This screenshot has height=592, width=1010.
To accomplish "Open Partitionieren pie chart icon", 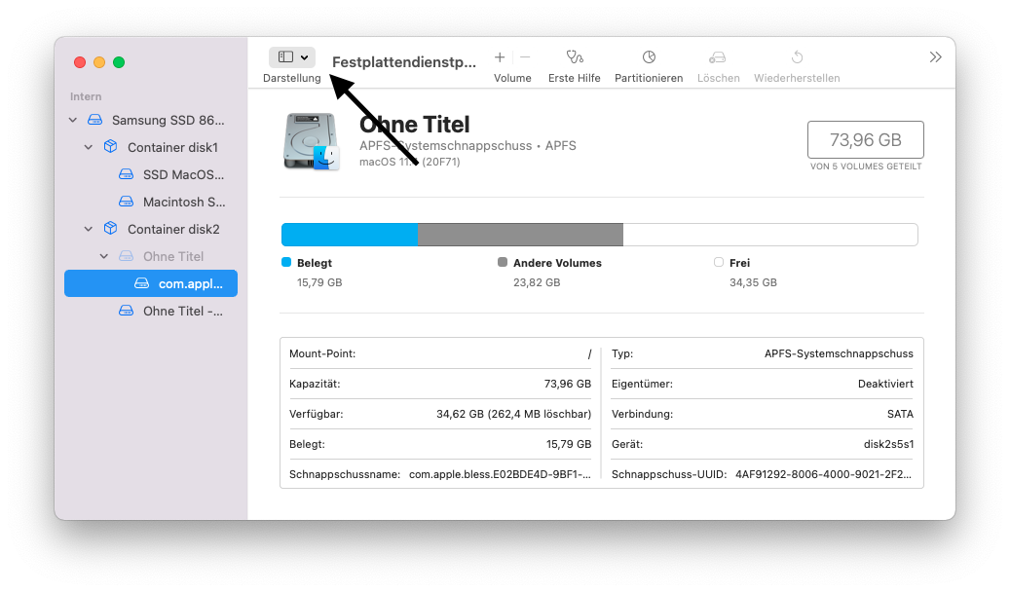I will pyautogui.click(x=649, y=57).
